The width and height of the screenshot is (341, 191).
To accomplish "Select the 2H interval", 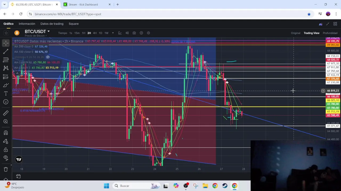I will click(89, 33).
